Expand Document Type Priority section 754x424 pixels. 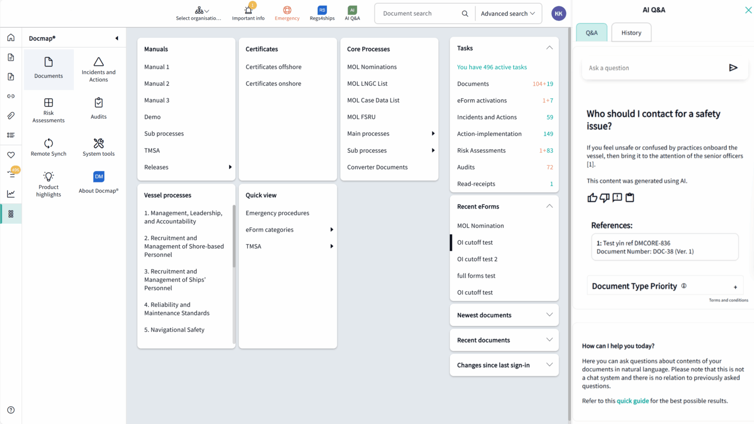[x=735, y=287]
